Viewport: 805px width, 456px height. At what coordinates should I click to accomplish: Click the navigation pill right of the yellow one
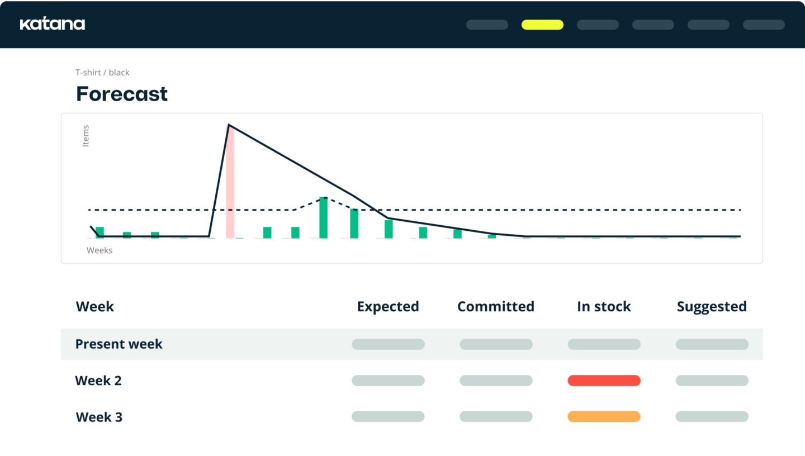(x=598, y=25)
